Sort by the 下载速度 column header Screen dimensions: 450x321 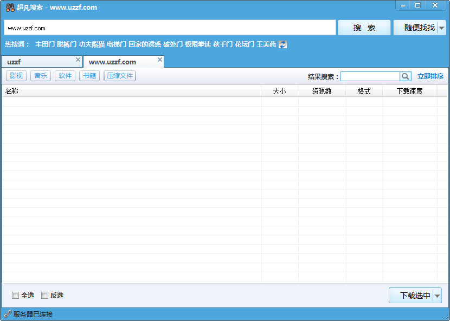pos(410,91)
